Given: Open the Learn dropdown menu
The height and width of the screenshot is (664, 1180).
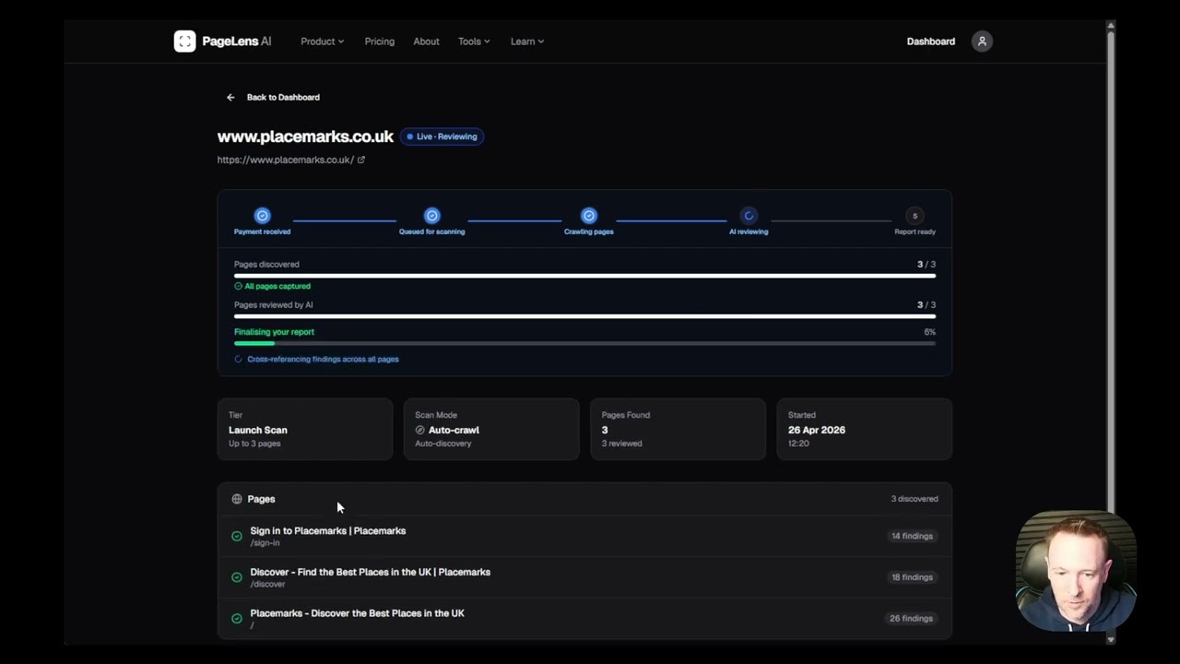Looking at the screenshot, I should (x=527, y=41).
